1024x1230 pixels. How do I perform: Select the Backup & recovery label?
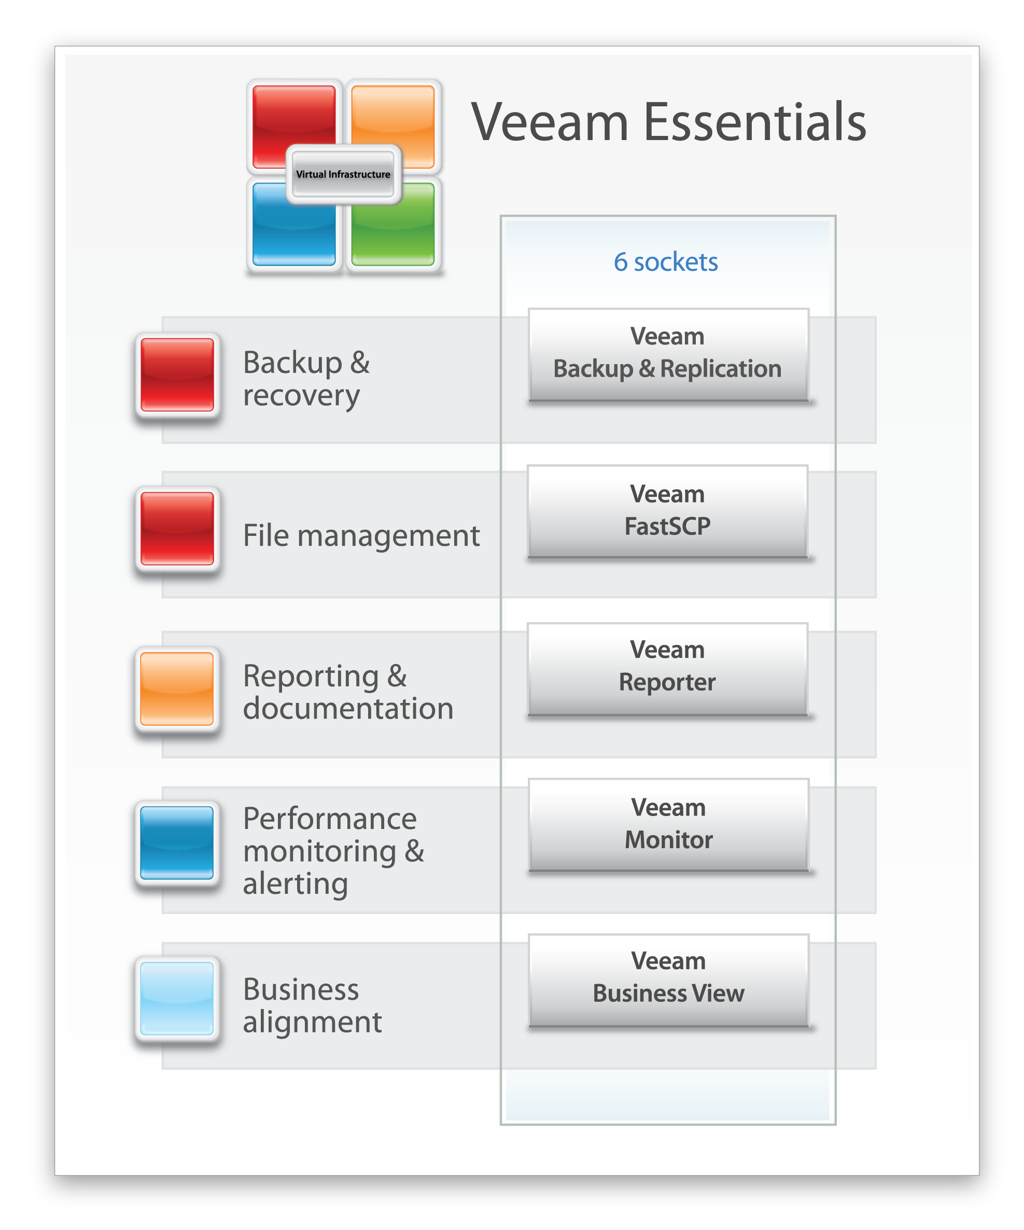[306, 378]
